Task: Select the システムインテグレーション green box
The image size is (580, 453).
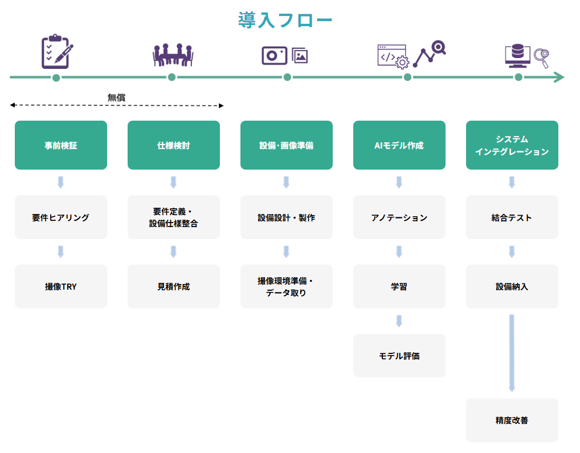Action: [512, 145]
